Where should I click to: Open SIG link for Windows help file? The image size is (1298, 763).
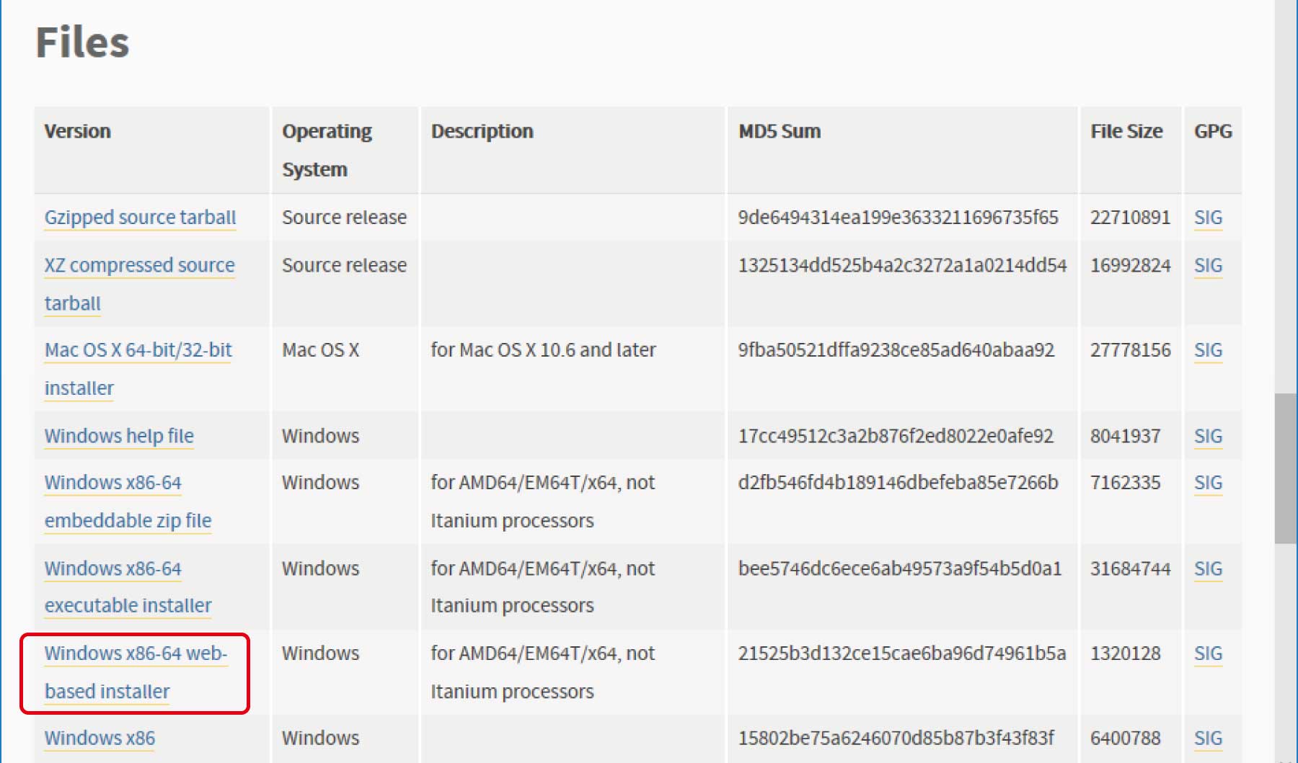coord(1208,436)
